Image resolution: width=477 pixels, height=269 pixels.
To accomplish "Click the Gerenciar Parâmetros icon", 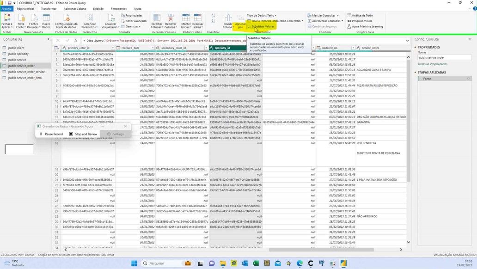I will click(90, 18).
